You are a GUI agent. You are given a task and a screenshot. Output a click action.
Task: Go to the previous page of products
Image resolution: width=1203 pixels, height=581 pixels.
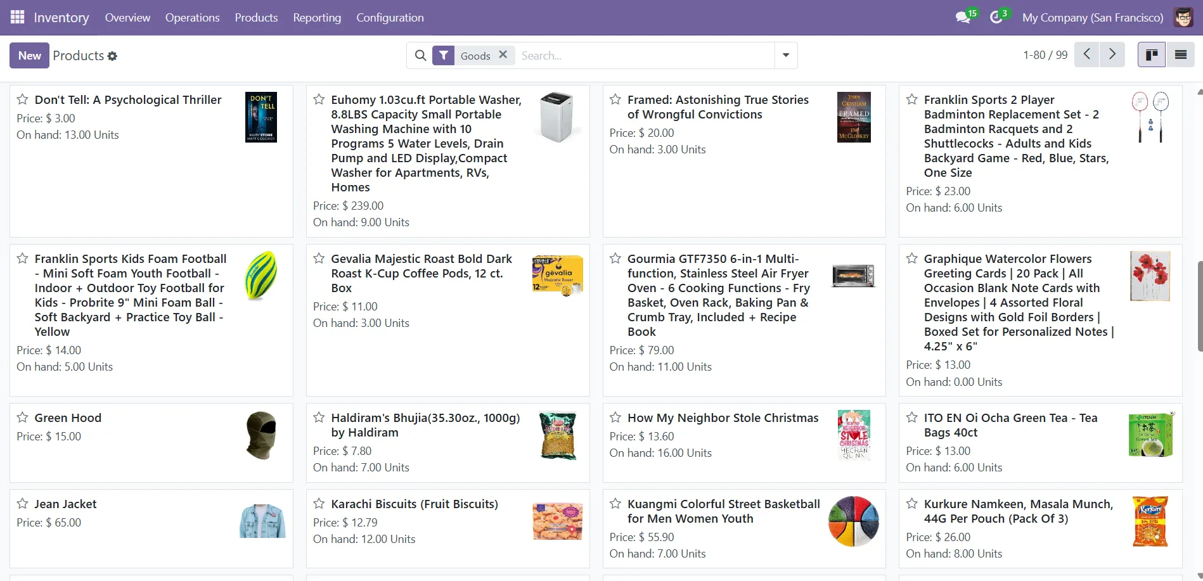coord(1086,54)
